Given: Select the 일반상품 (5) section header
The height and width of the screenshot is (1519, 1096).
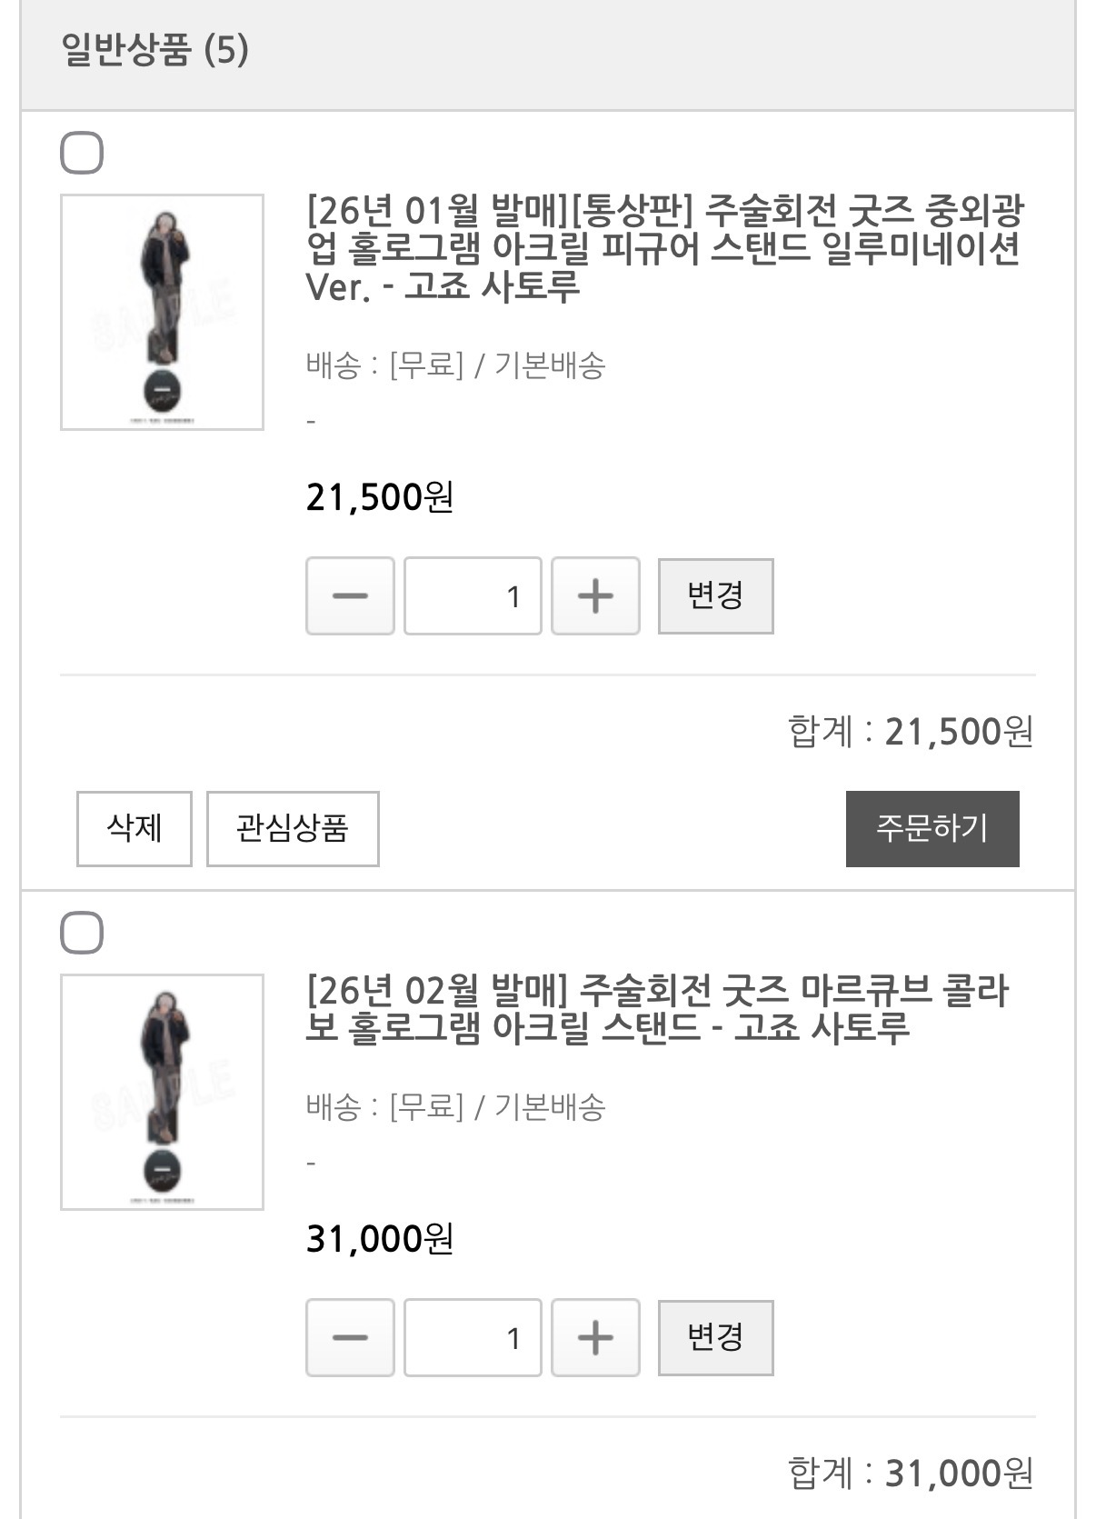Looking at the screenshot, I should pos(154,49).
